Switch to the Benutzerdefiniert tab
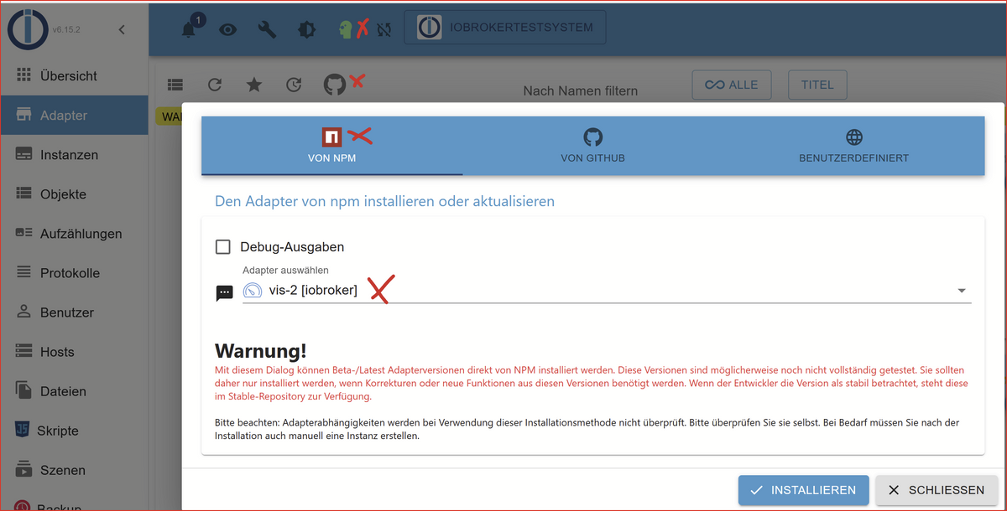Viewport: 1007px width, 511px height. pos(853,146)
